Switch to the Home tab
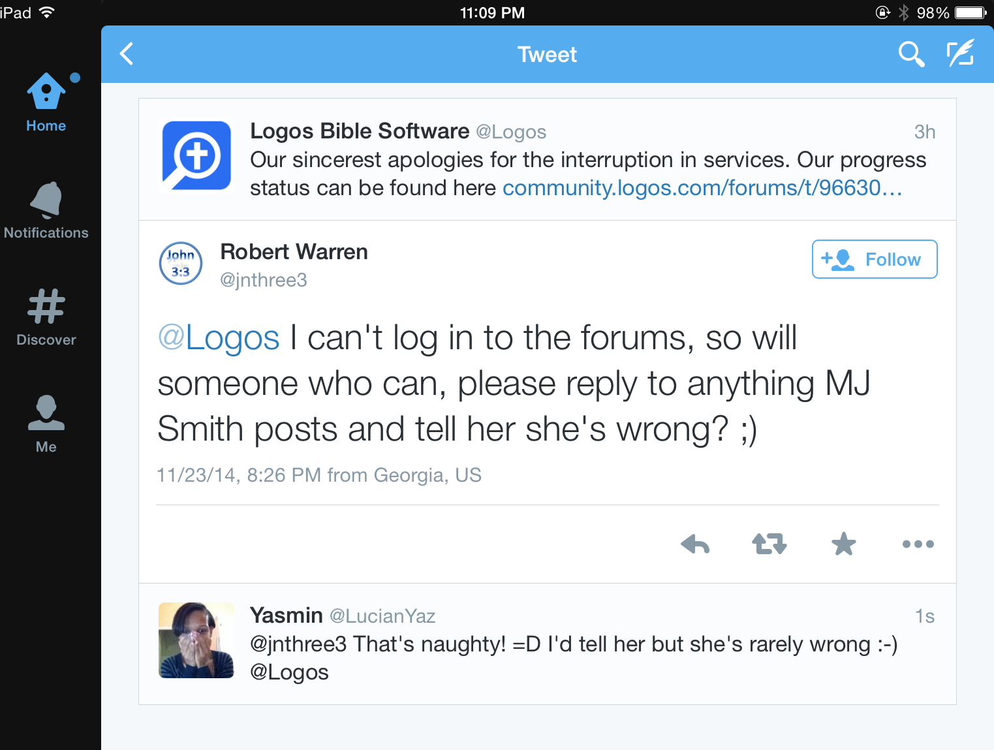Viewport: 994px width, 750px height. [x=46, y=102]
